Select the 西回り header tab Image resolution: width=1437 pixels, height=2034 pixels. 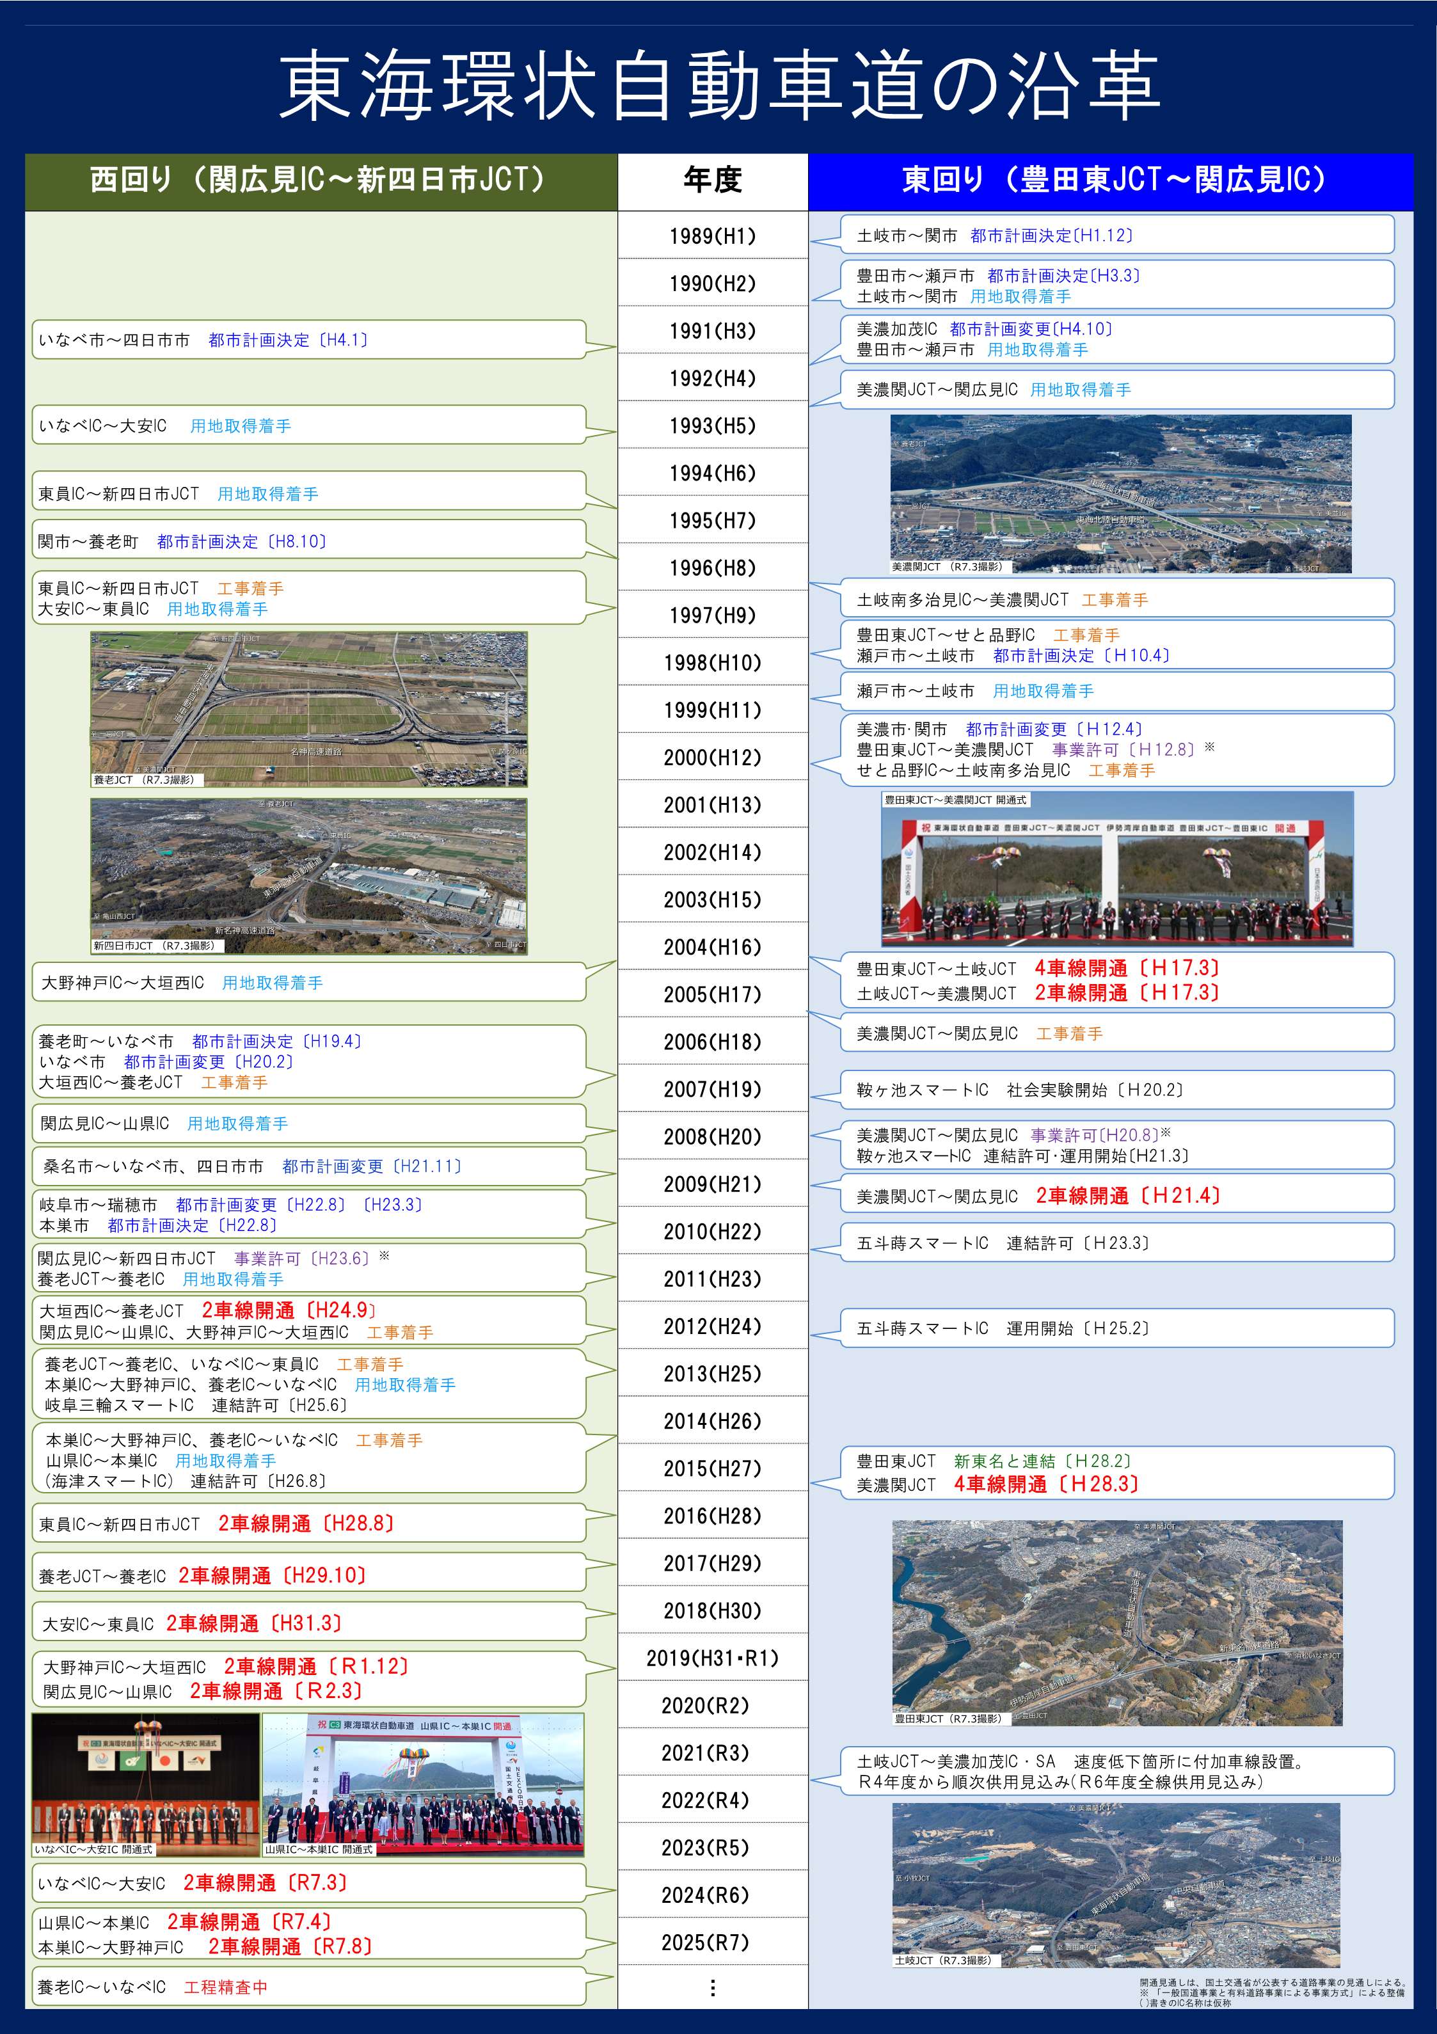pos(321,180)
